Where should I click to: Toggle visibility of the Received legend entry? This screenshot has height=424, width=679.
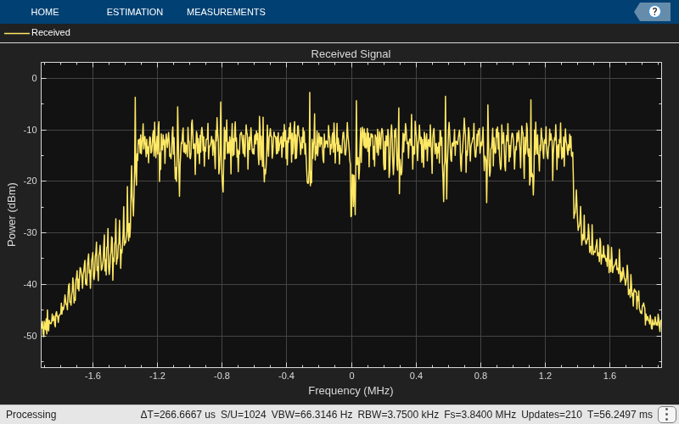click(x=37, y=32)
